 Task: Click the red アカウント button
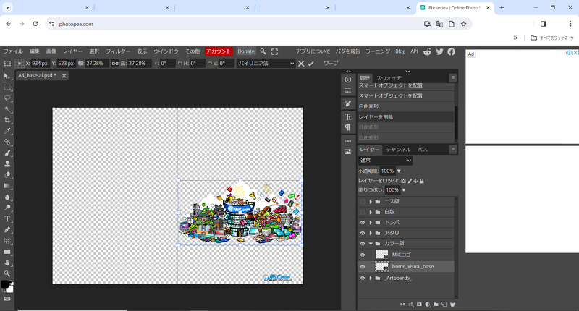[x=219, y=51]
